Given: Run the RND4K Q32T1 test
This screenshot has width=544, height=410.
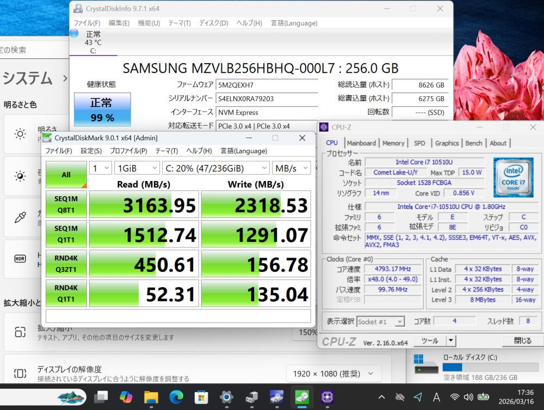Looking at the screenshot, I should coord(66,264).
